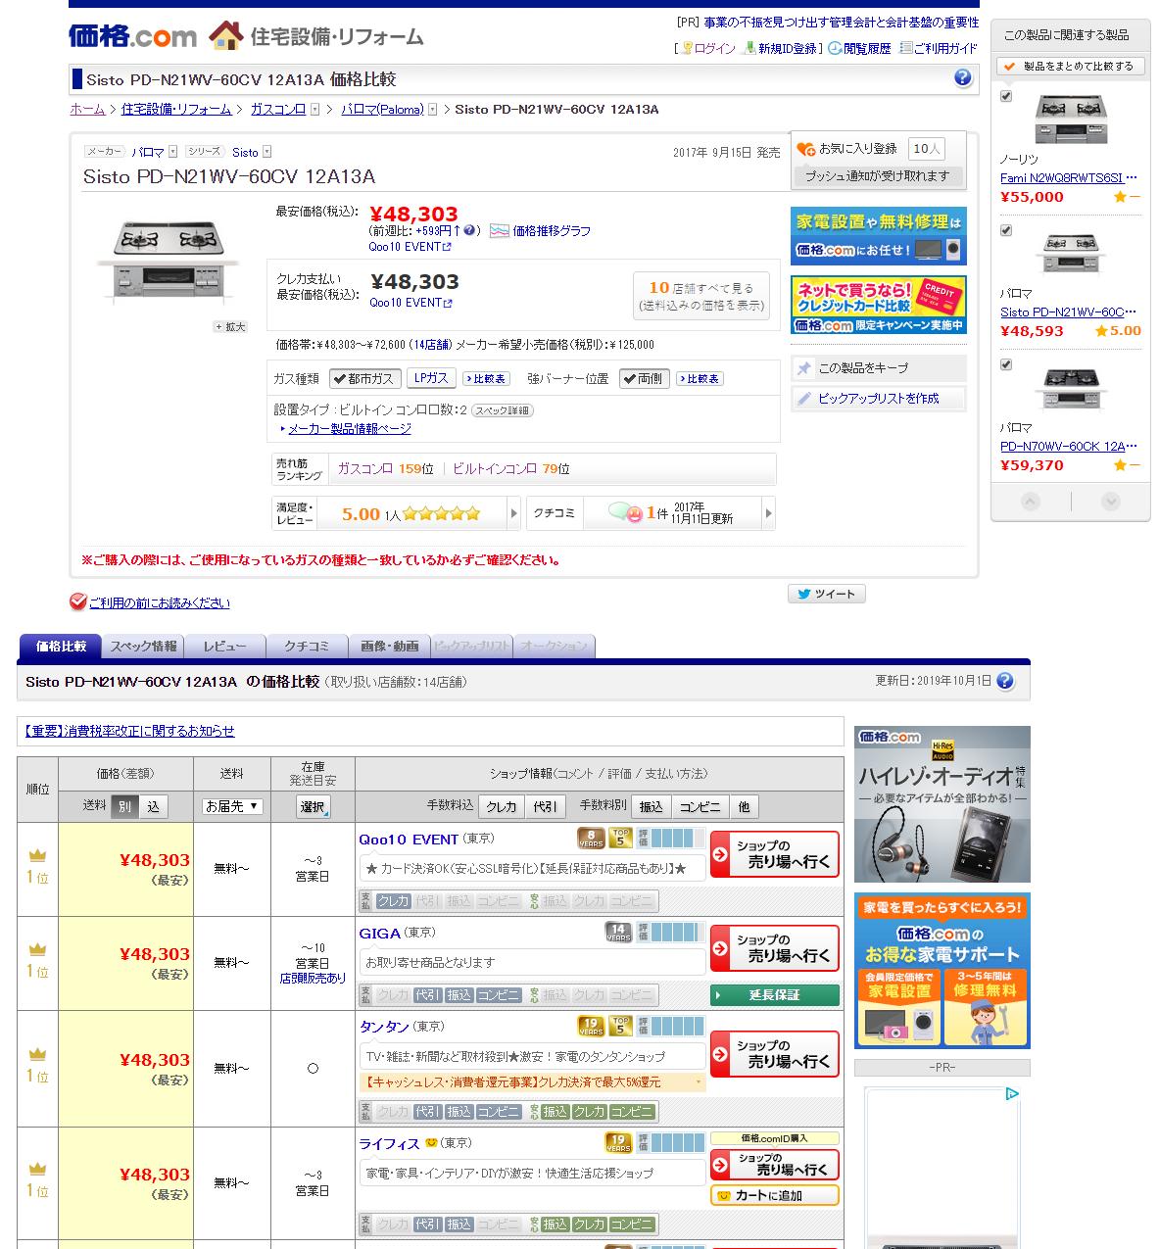Click 住宅設備・リフォーム breadcrumb link
The image size is (1159, 1249).
(176, 110)
